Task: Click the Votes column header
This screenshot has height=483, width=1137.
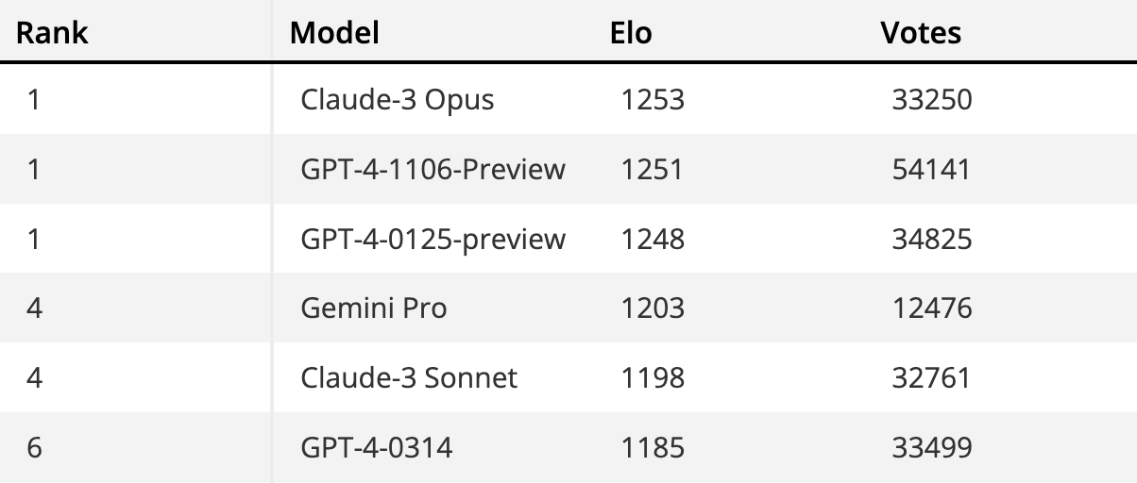Action: click(921, 33)
